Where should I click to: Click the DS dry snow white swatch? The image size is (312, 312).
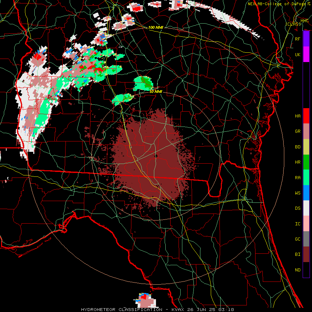coord(306,208)
